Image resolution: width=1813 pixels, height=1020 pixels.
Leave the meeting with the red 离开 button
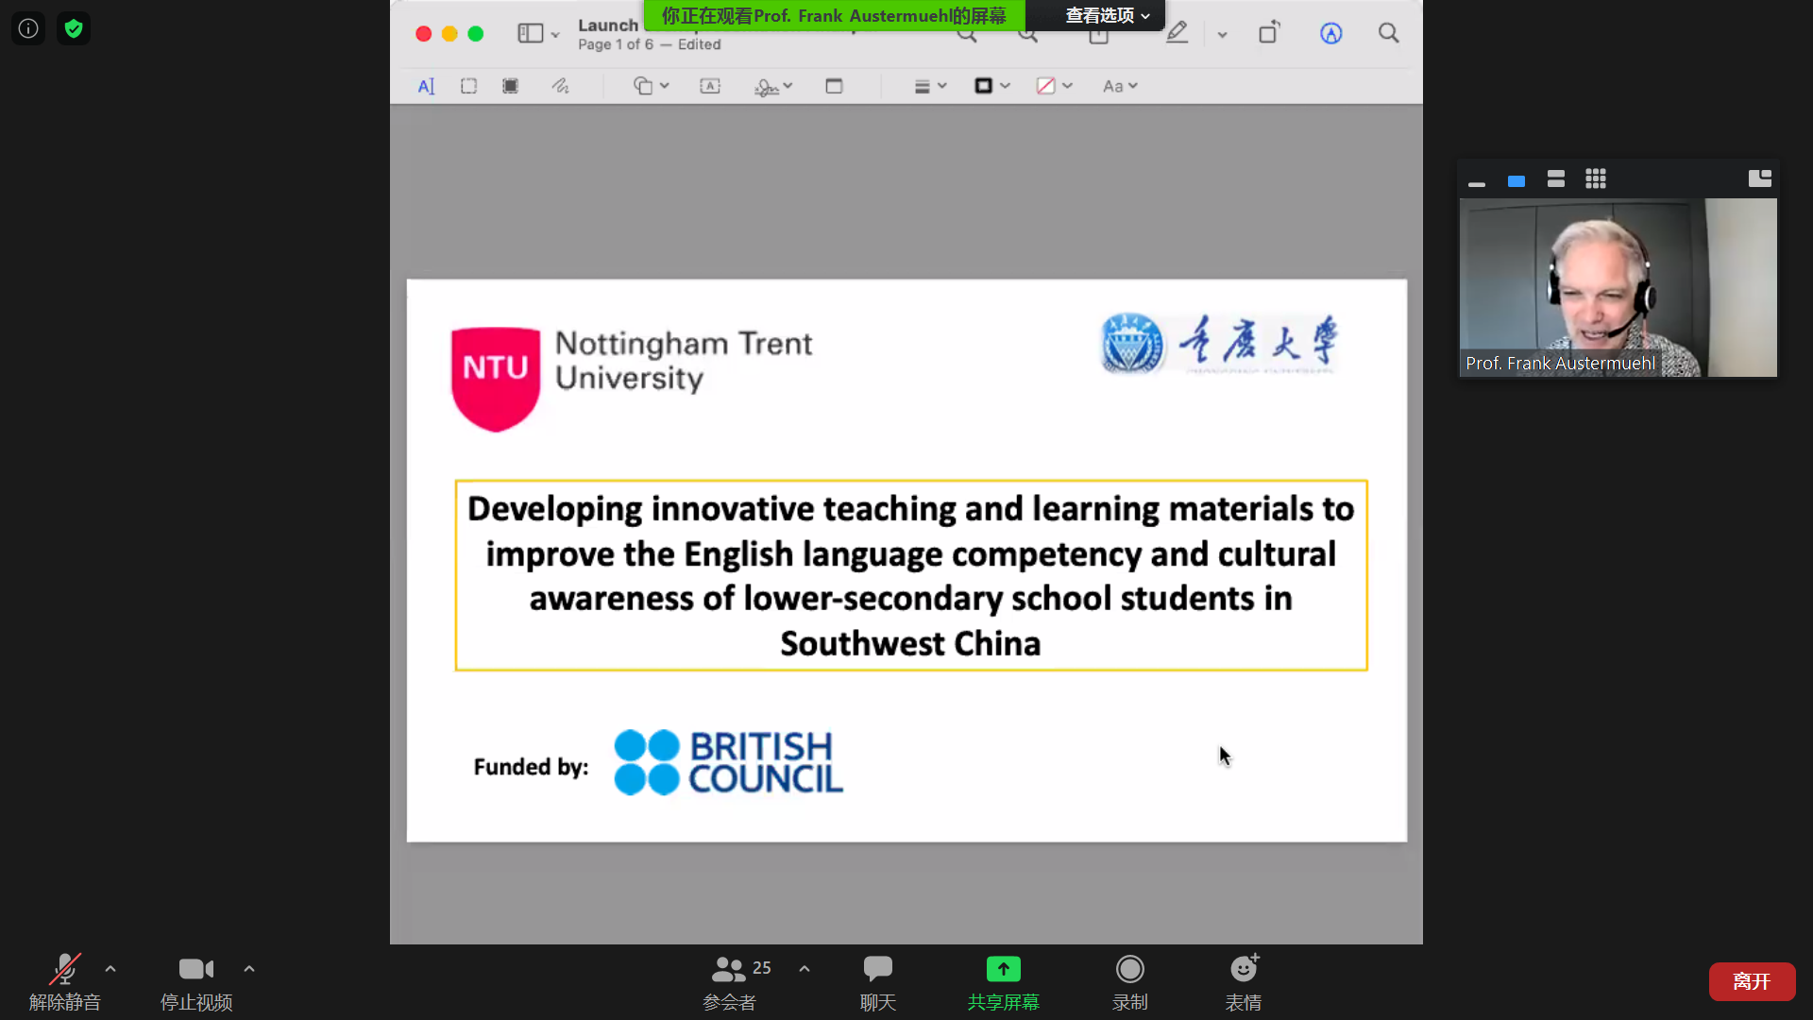tap(1753, 981)
